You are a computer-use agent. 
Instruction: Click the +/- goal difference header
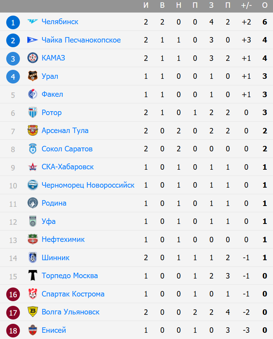click(x=246, y=5)
